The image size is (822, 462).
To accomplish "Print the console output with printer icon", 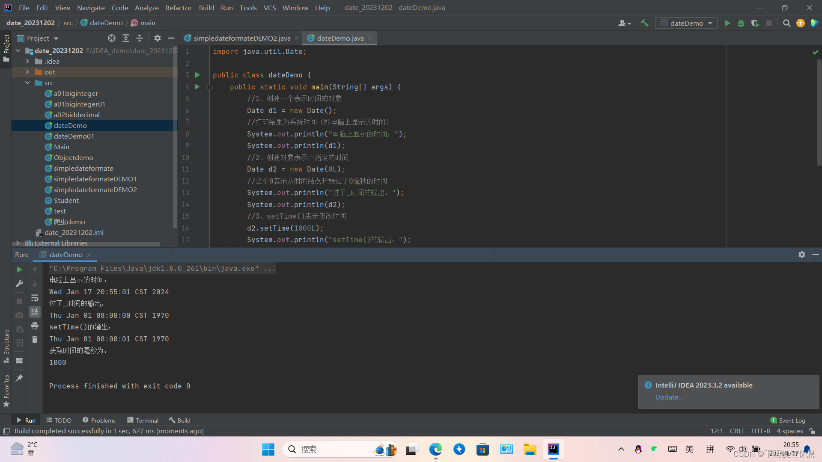I will pyautogui.click(x=35, y=326).
